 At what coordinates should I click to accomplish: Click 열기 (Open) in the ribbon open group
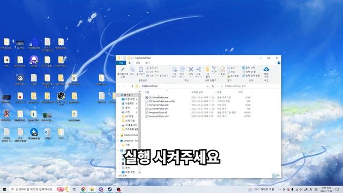point(231,68)
